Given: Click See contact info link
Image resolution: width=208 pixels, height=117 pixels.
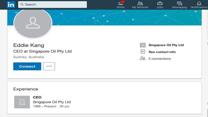Looking at the screenshot, I should coord(162,52).
